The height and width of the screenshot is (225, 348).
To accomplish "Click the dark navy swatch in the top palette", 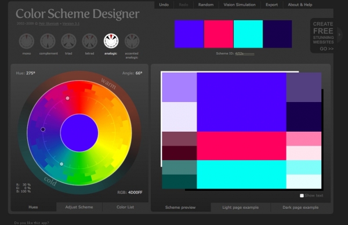I will tap(277, 34).
